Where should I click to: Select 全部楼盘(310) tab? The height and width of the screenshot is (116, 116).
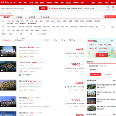point(6,40)
